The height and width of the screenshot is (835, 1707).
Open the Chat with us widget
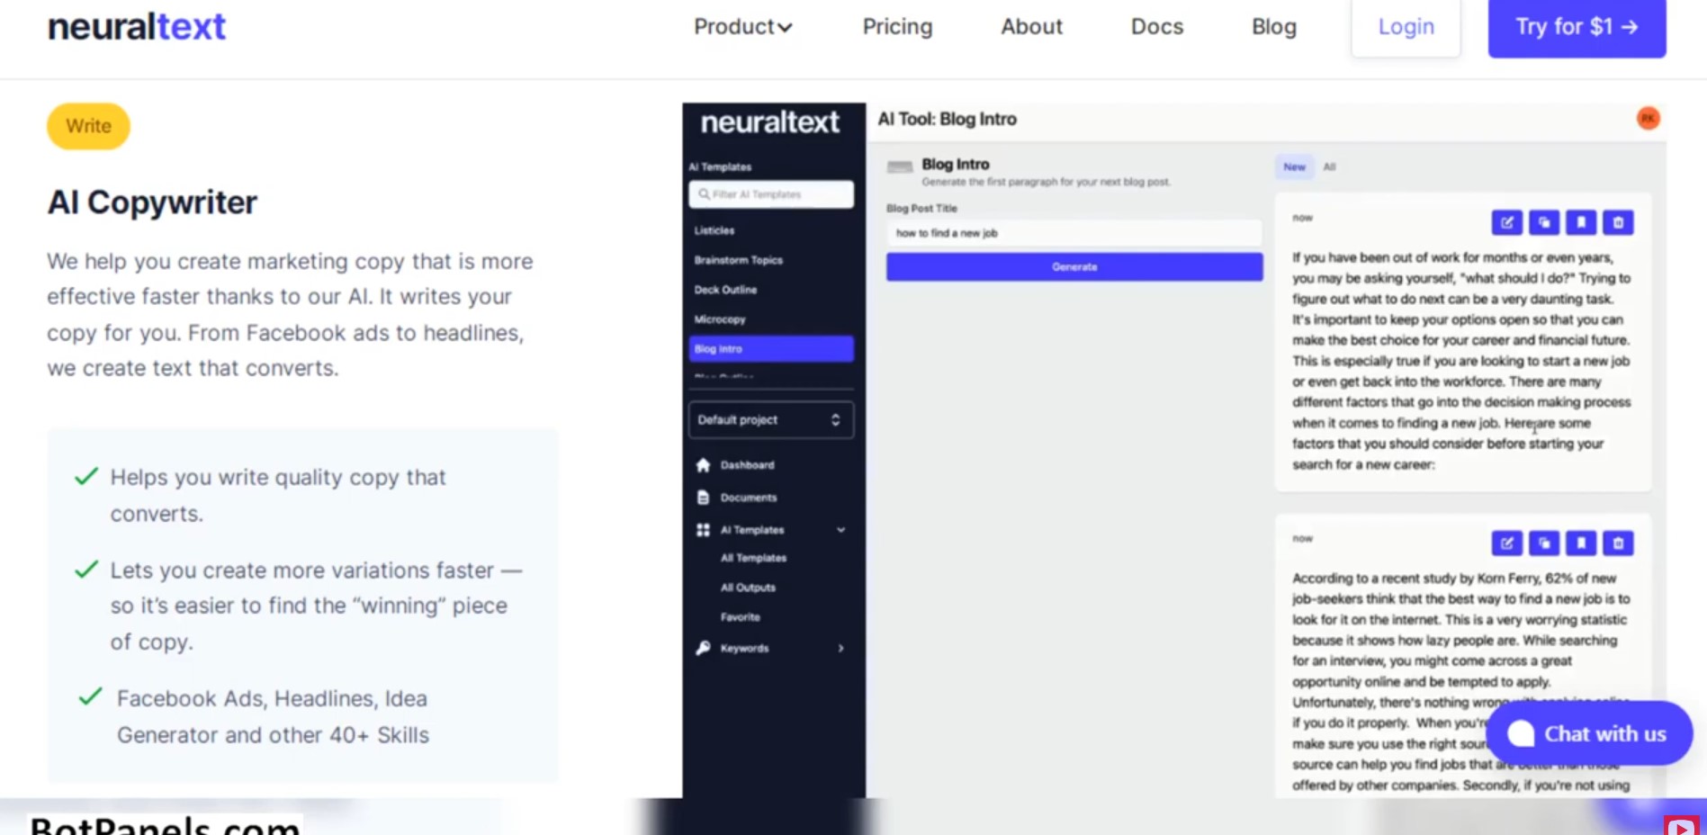click(1589, 733)
